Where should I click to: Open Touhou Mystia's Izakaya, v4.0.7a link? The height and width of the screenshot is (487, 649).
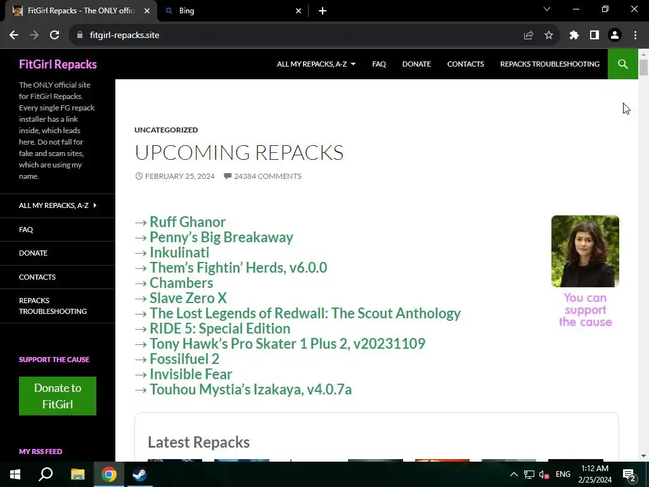250,390
